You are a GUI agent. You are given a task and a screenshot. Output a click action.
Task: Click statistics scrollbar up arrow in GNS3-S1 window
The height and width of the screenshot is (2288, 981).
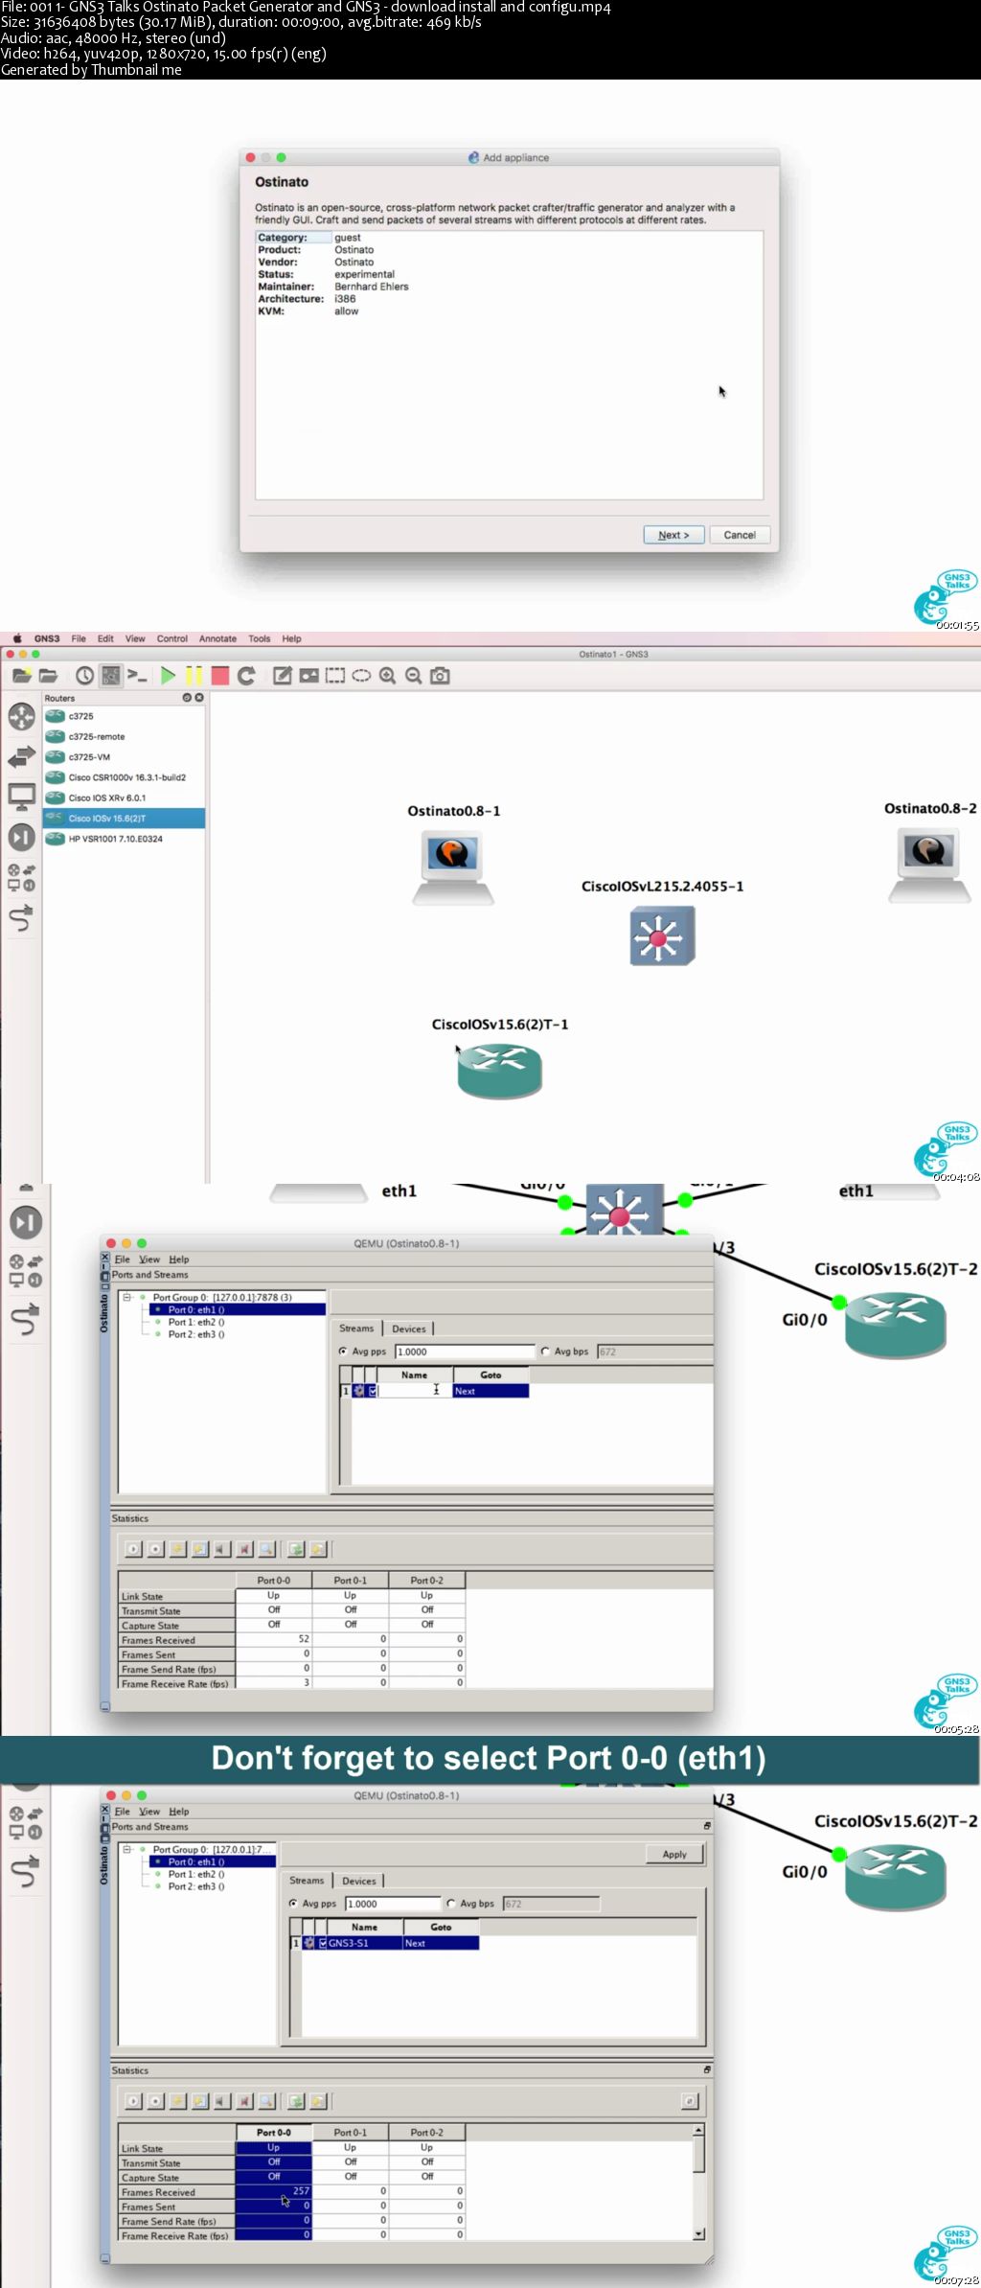pyautogui.click(x=699, y=2130)
